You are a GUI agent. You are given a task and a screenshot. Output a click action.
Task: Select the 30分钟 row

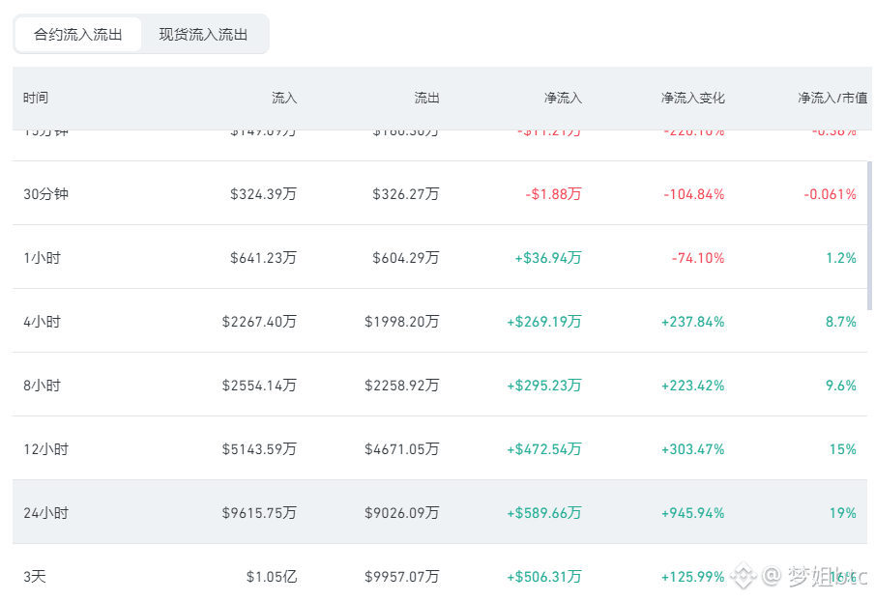(440, 193)
